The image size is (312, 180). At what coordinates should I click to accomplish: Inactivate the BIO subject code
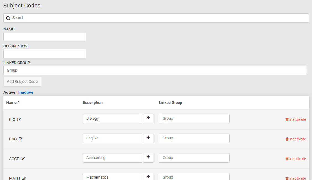tap(296, 119)
